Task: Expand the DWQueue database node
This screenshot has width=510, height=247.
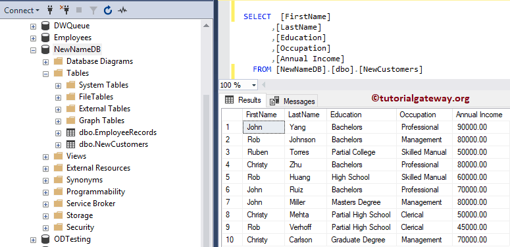Action: point(33,26)
